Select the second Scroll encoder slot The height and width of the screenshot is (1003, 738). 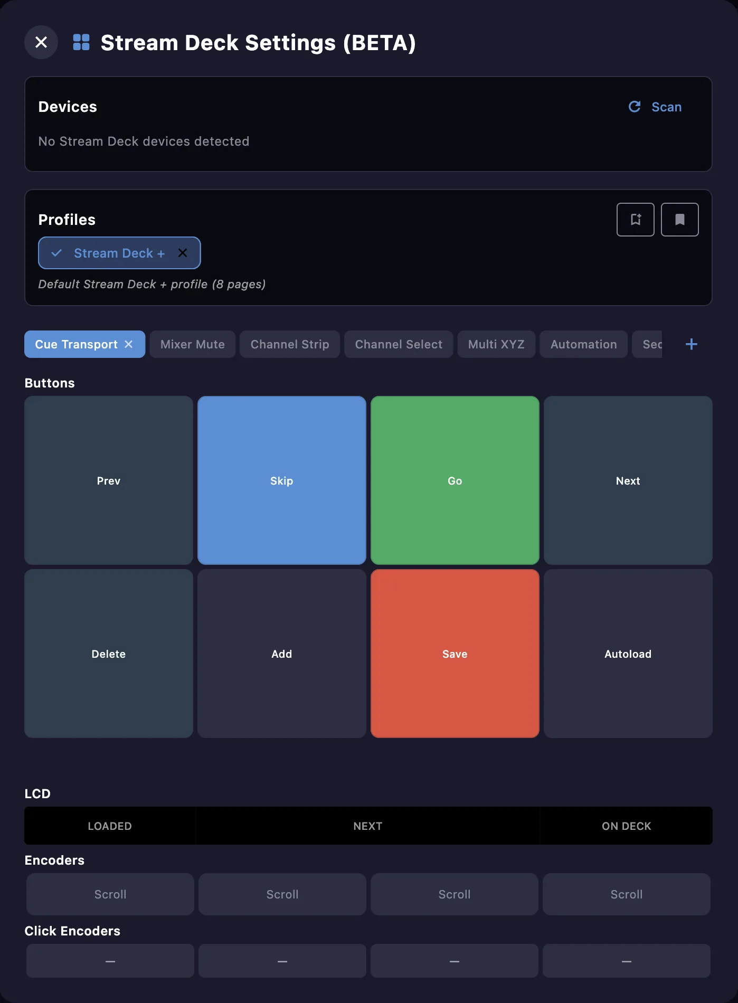click(x=282, y=894)
